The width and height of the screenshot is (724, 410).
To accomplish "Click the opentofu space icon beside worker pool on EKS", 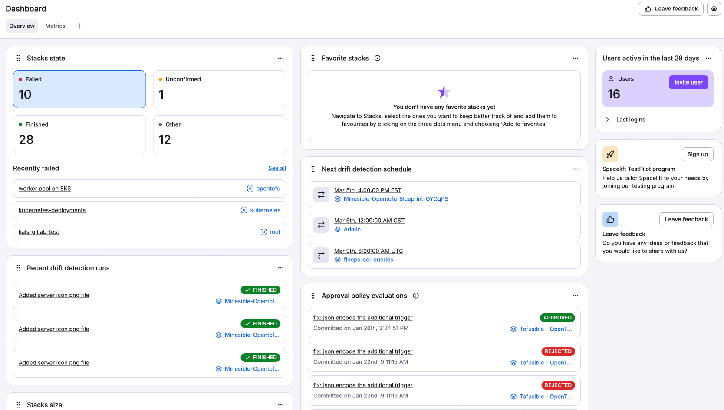I will (250, 189).
